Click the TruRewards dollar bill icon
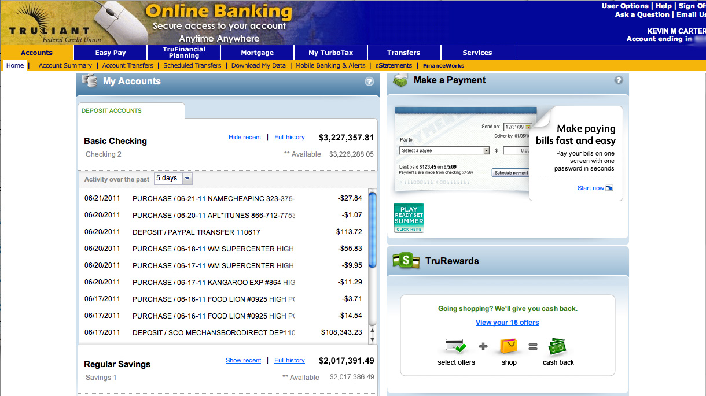 pos(406,261)
